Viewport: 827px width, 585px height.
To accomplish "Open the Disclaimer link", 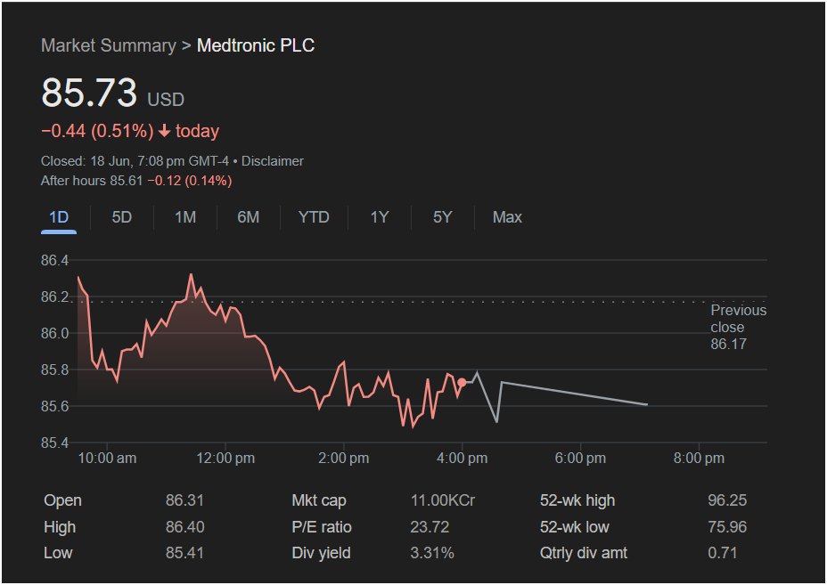I will tap(272, 161).
